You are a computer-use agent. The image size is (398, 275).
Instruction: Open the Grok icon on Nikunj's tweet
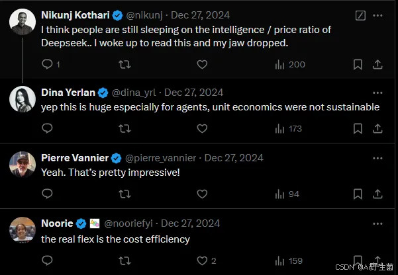pos(360,15)
